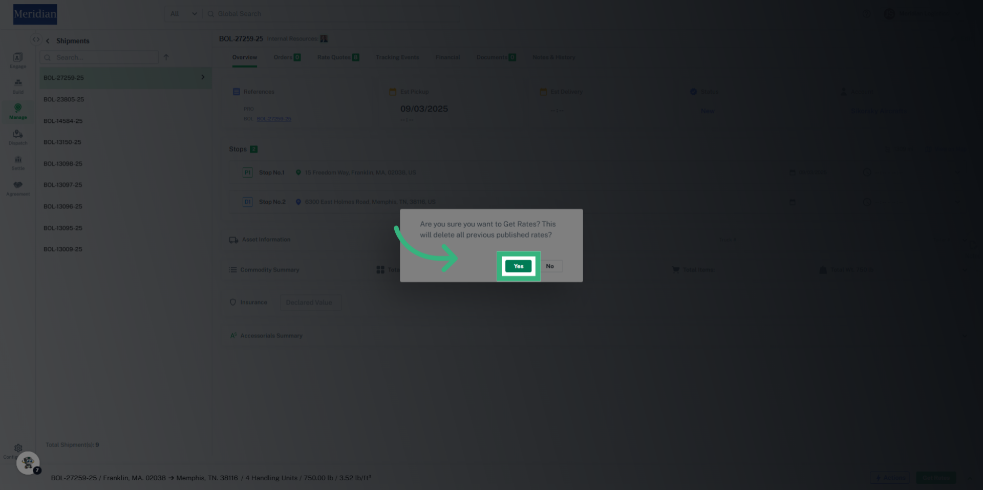Screen dimensions: 983x490
Task: Select shipment BOL-13098-25
Action: click(x=125, y=164)
